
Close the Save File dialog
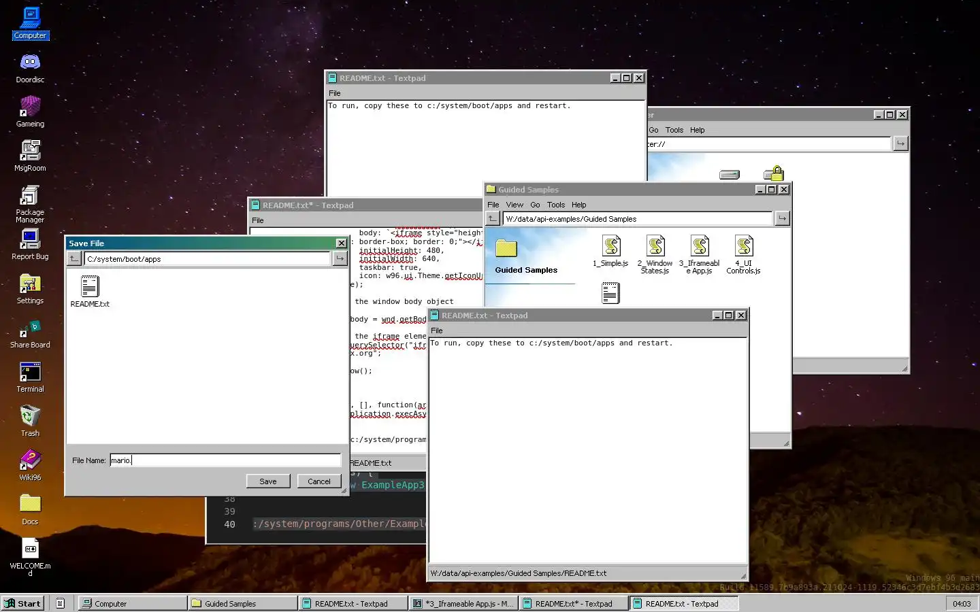click(x=342, y=243)
